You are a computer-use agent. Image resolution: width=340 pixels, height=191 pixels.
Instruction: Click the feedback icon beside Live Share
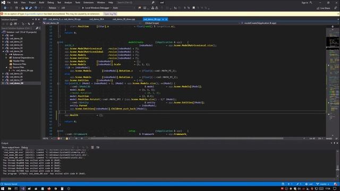(x=335, y=8)
